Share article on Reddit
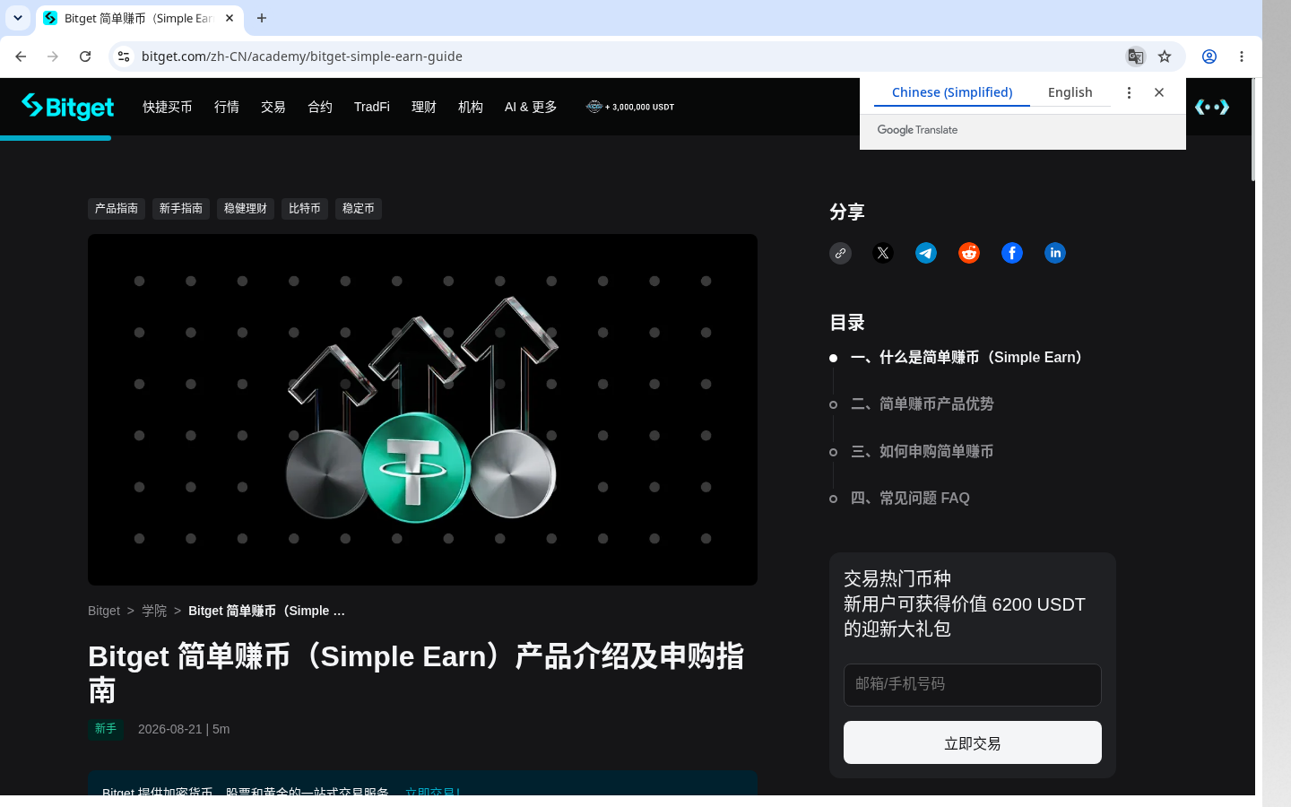1291x807 pixels. pos(969,253)
